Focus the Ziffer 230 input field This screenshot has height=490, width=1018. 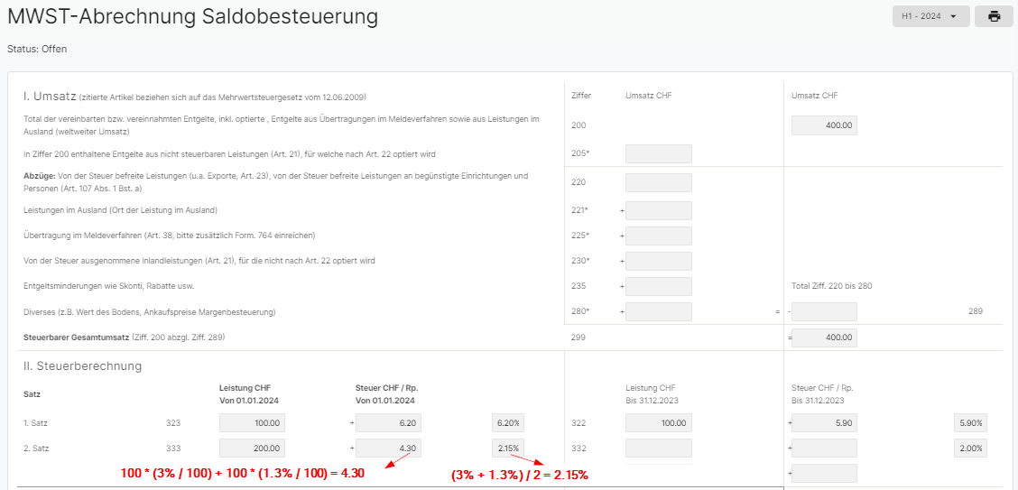pos(658,261)
